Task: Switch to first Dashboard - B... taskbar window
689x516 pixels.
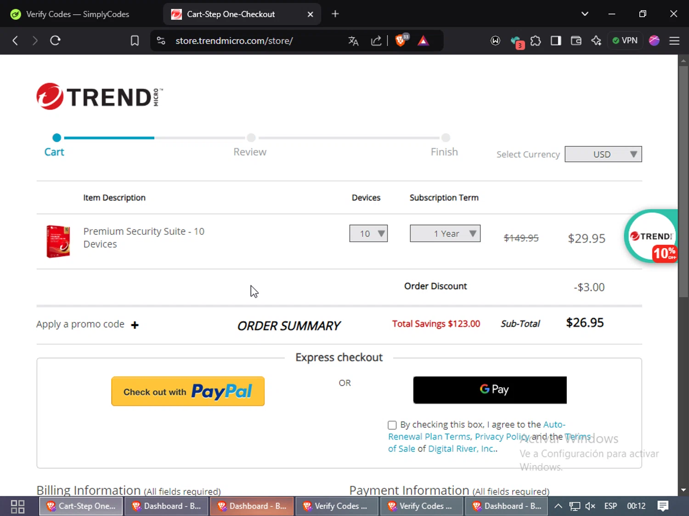Action: [x=167, y=506]
